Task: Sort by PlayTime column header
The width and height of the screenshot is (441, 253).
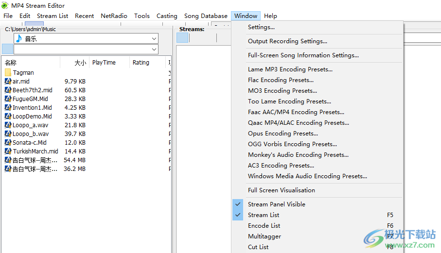Action: pos(109,62)
